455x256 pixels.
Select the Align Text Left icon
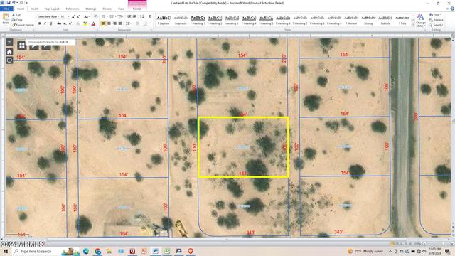(103, 23)
